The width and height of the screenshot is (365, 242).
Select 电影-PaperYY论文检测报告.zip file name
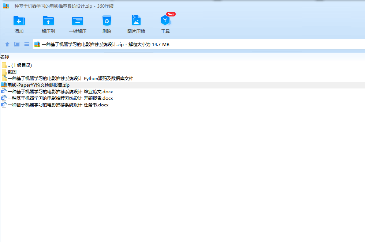39,85
